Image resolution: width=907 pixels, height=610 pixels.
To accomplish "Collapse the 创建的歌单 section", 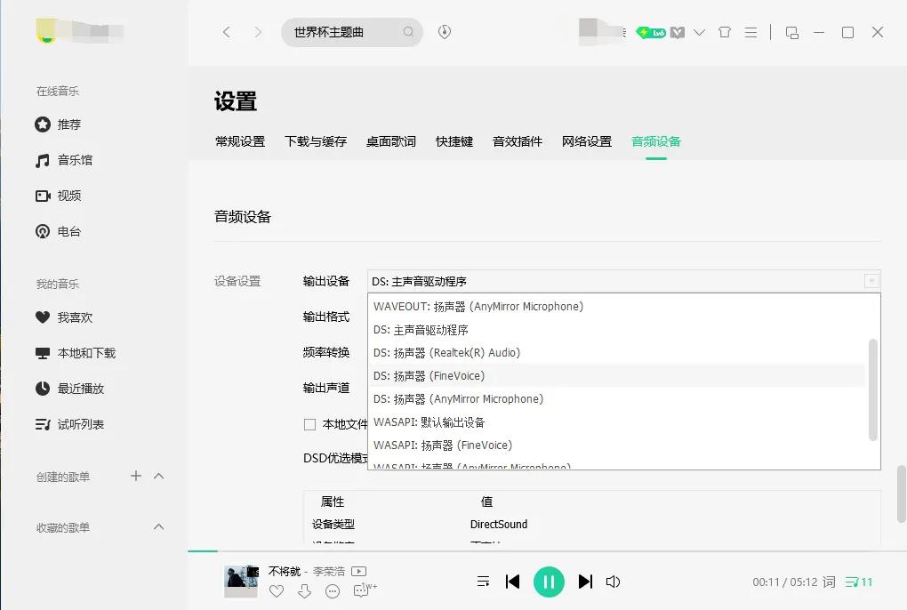I will [158, 477].
